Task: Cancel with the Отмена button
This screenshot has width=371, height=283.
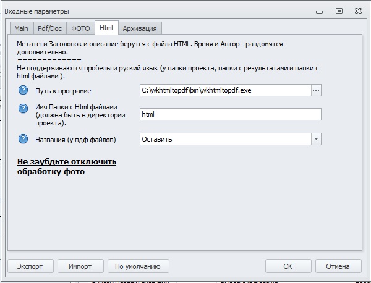Action: (x=338, y=266)
